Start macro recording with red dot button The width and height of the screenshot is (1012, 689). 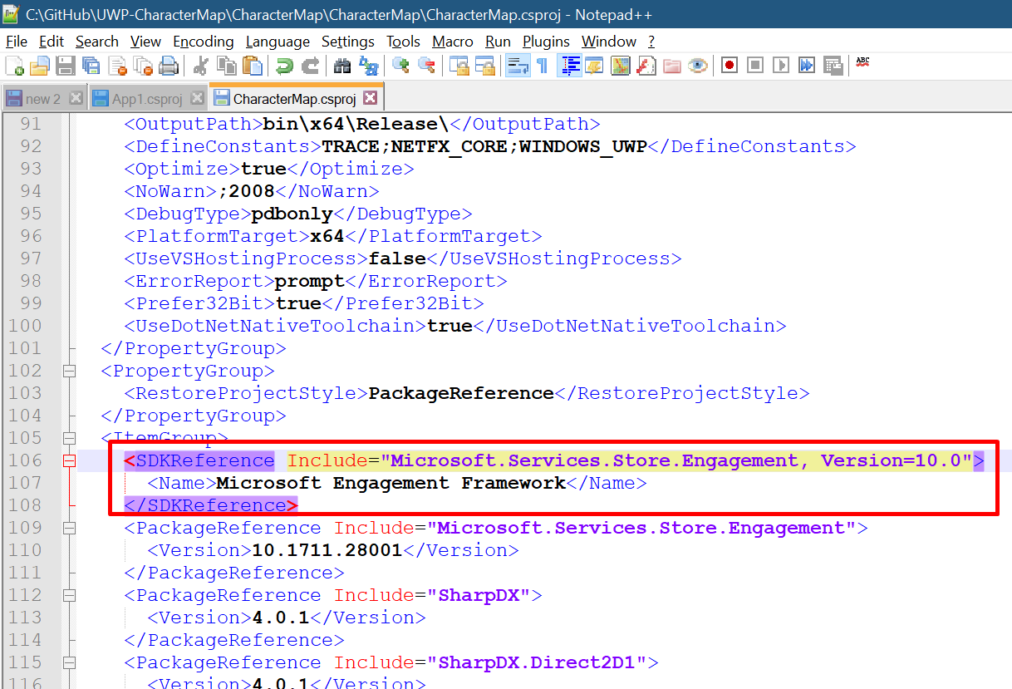730,66
